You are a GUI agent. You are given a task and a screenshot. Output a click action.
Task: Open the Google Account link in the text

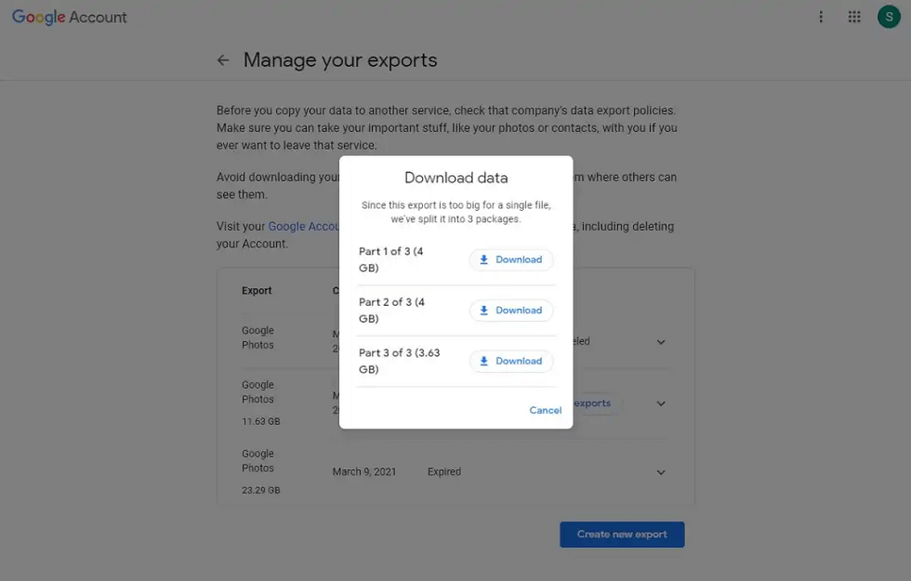pos(304,226)
